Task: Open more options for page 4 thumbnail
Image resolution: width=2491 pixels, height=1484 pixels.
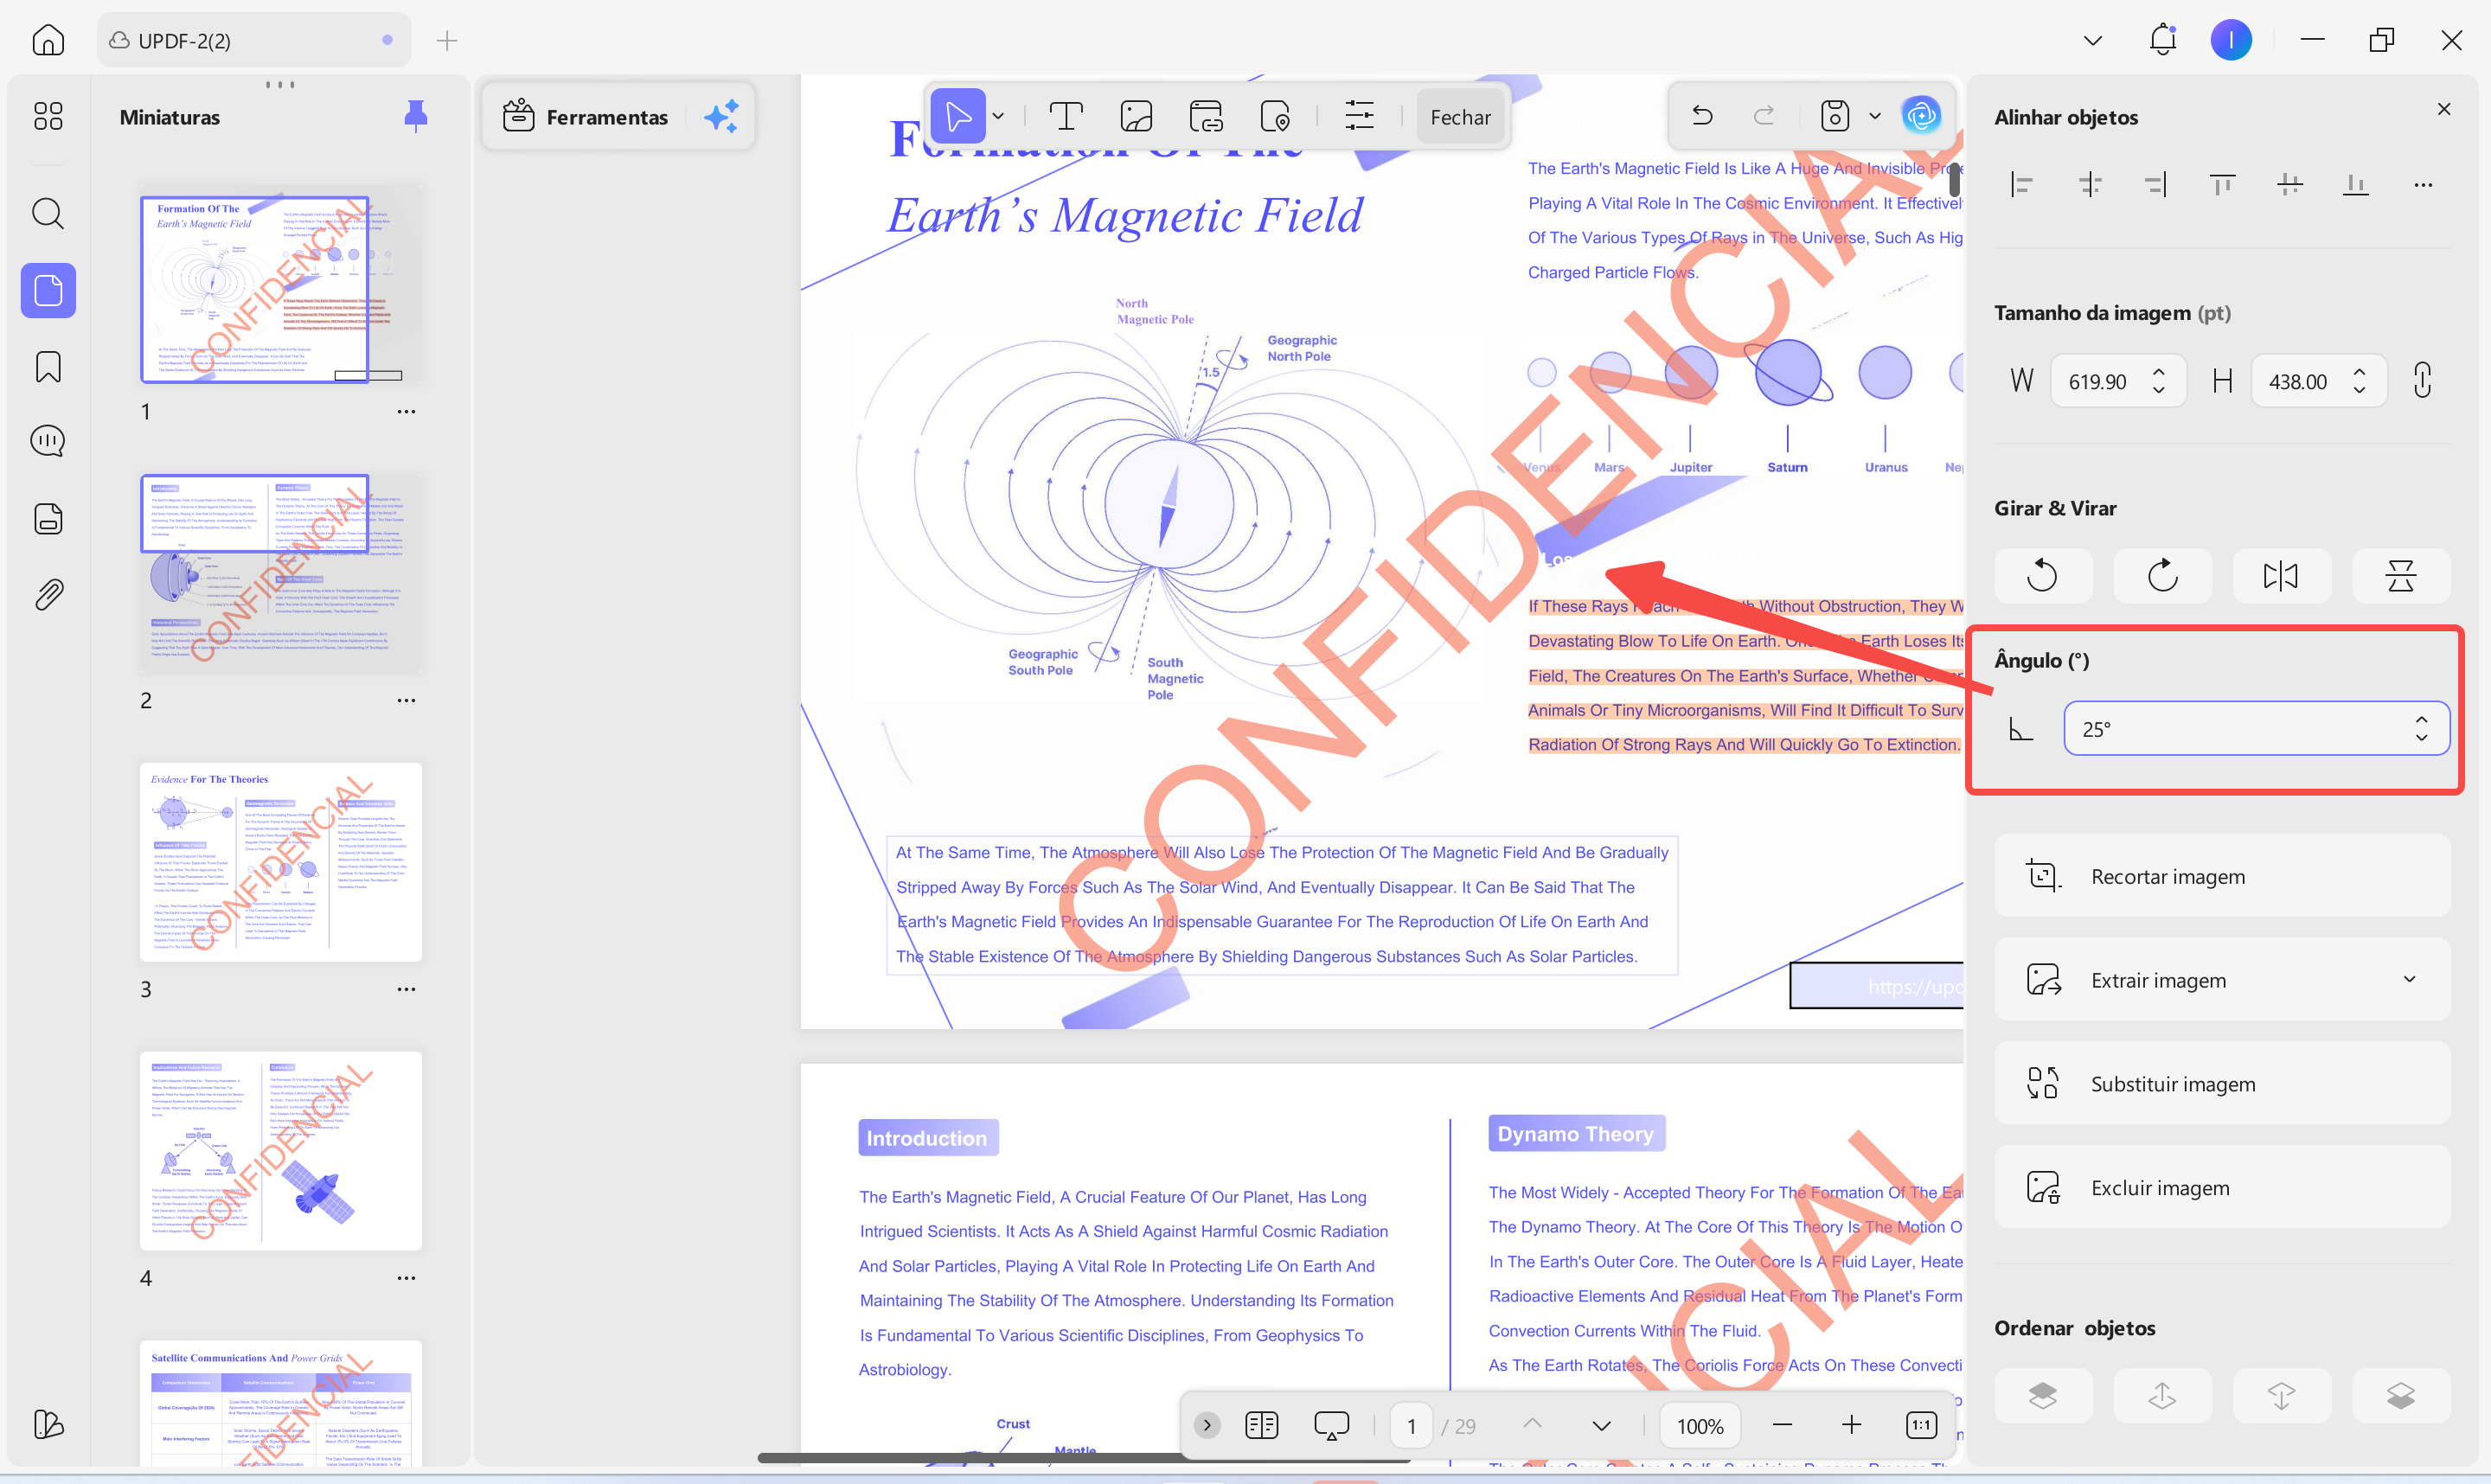Action: pyautogui.click(x=406, y=1278)
